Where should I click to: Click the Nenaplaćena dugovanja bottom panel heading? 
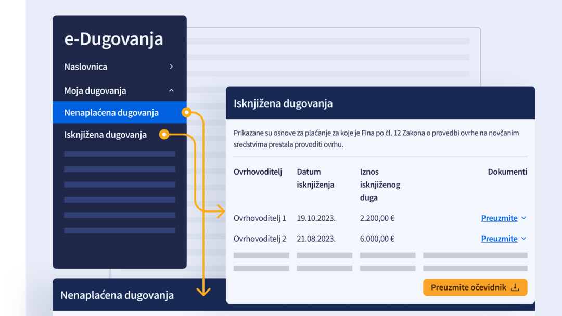117,295
